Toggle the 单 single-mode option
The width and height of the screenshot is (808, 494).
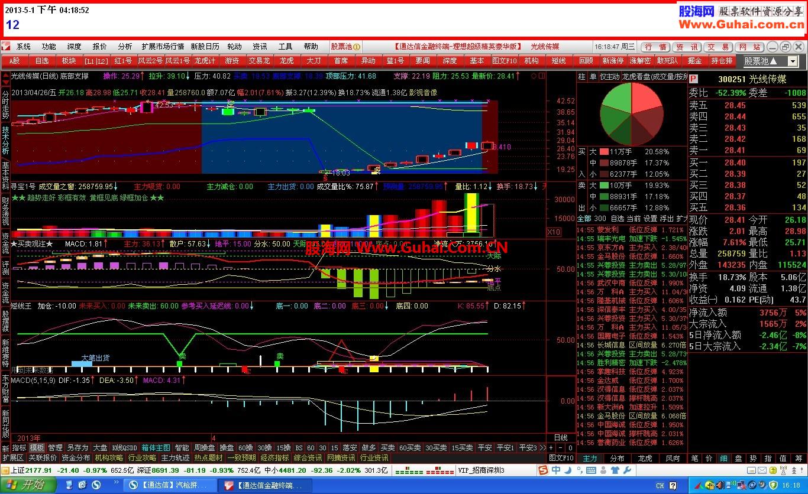(x=593, y=76)
